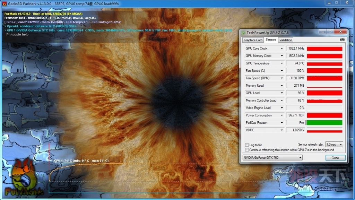Click the GPU Core Clock red graph

pyautogui.click(x=324, y=49)
